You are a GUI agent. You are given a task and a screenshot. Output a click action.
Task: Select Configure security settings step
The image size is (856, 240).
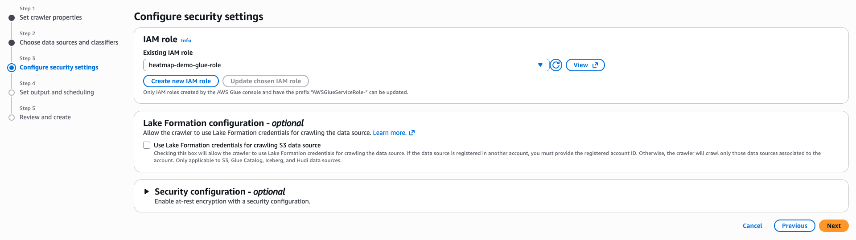(x=59, y=68)
